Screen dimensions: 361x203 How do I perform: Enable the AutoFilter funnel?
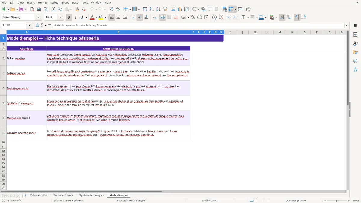click(x=165, y=9)
